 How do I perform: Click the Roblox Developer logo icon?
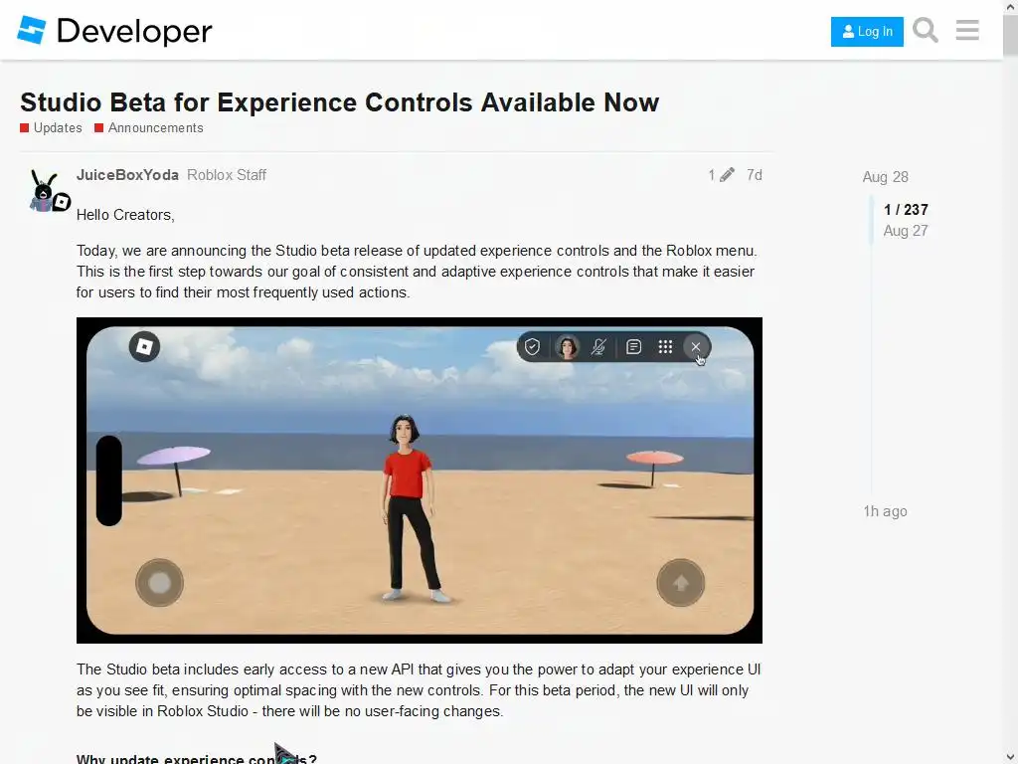coord(31,30)
